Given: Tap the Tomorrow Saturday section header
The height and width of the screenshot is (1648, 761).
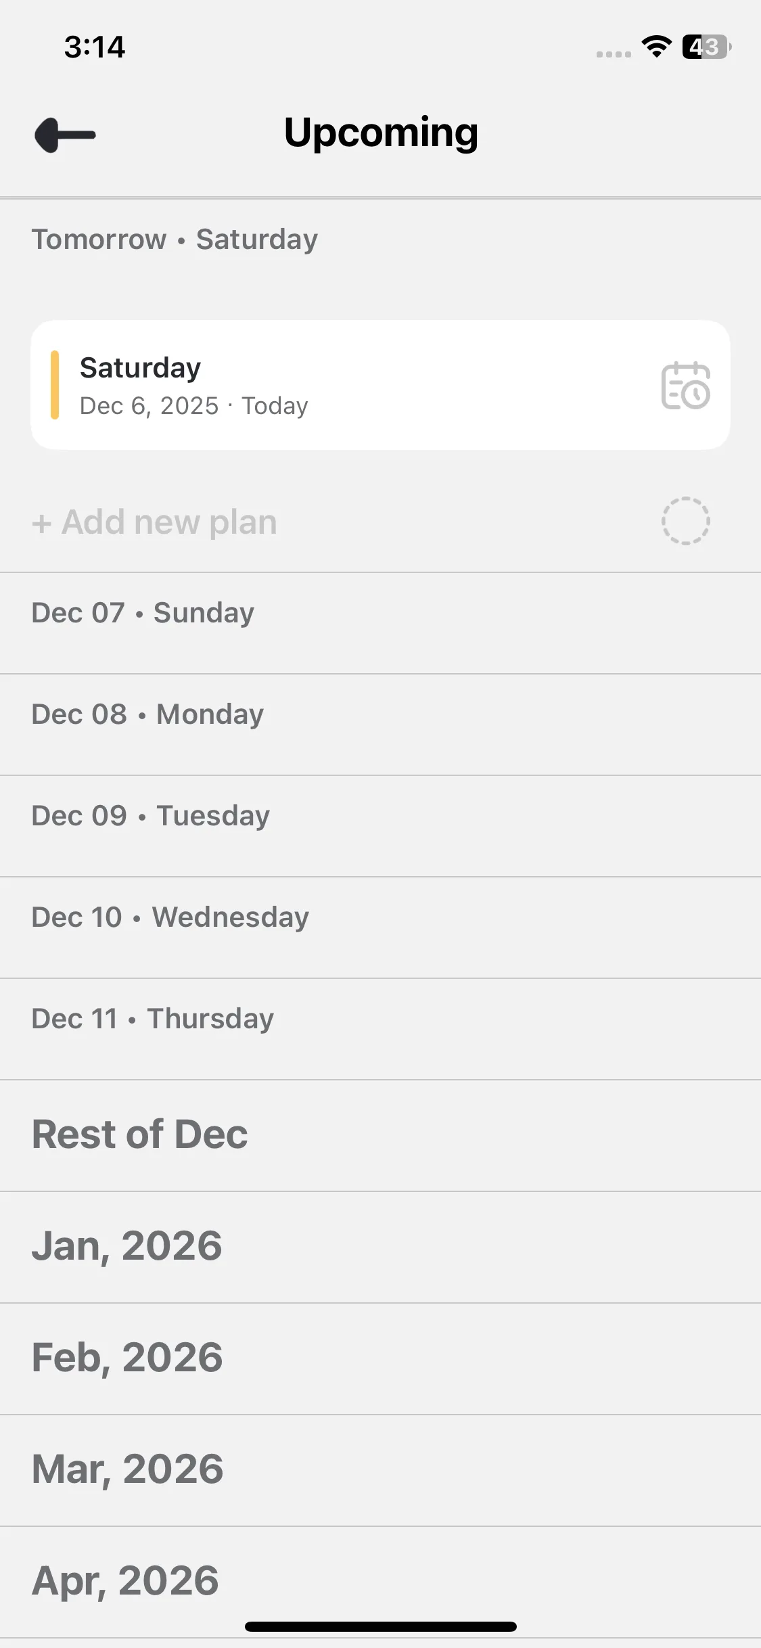Looking at the screenshot, I should tap(175, 239).
